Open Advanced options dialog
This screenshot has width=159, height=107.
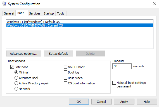click(24, 54)
